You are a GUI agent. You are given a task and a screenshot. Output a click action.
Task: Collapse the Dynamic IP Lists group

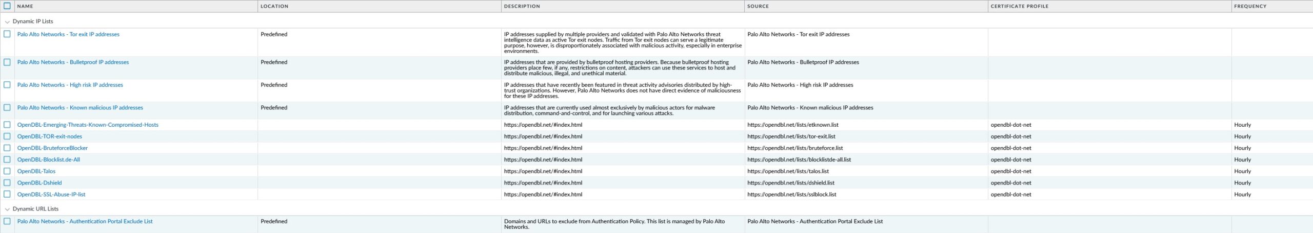7,22
